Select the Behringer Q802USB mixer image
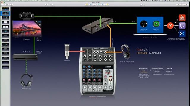Screen dimensions: 190x106 tap(97, 71)
